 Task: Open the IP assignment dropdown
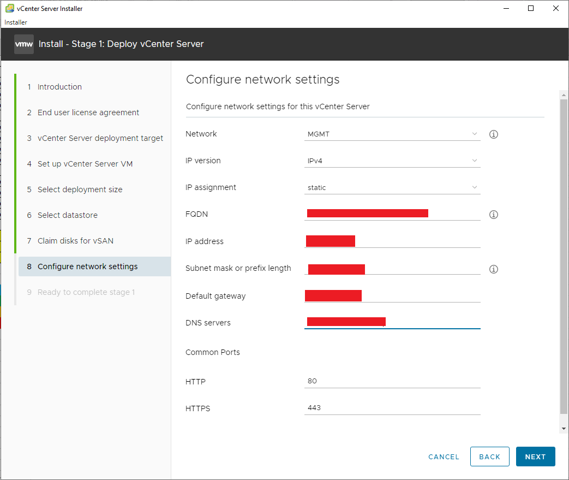[392, 187]
